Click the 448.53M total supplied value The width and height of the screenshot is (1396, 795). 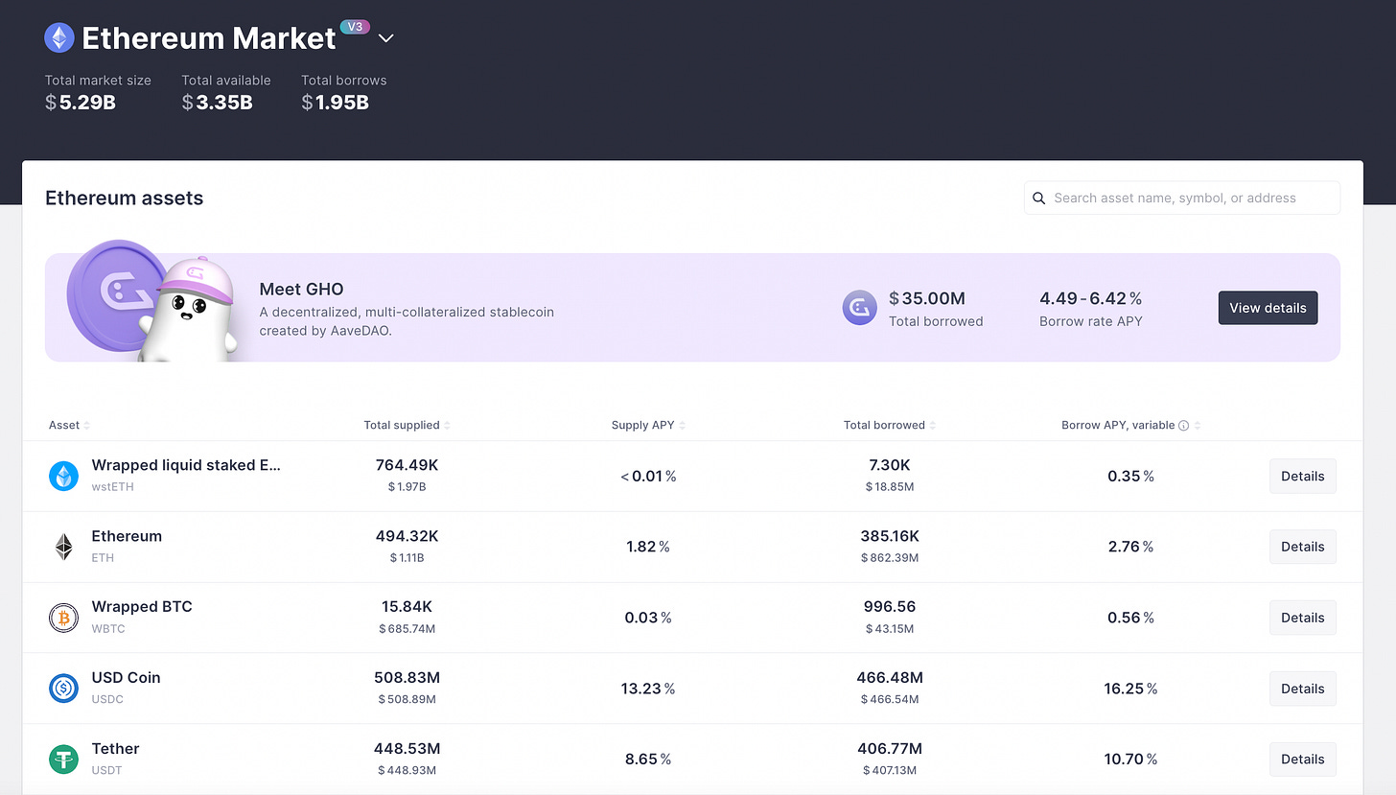pyautogui.click(x=407, y=748)
